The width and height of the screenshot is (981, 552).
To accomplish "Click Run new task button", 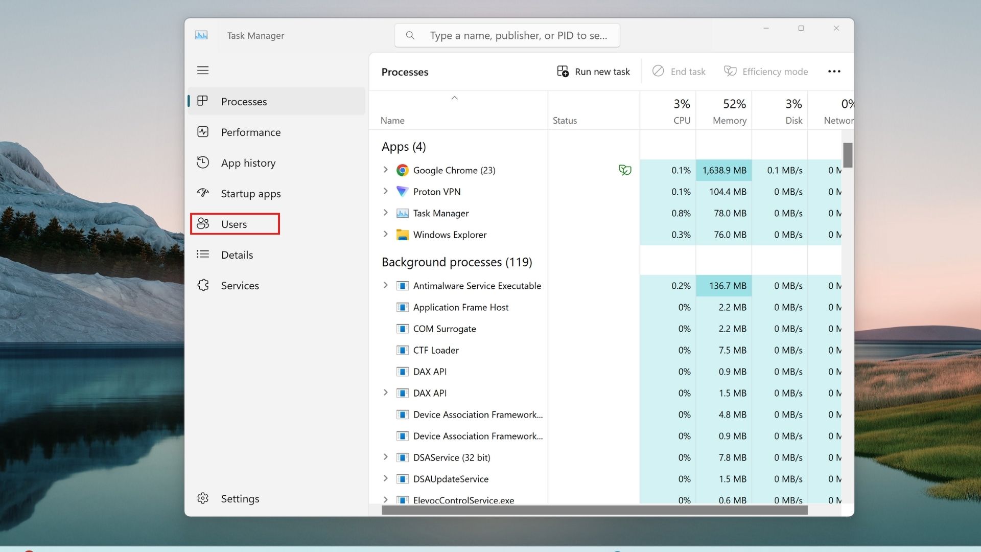I will [593, 72].
